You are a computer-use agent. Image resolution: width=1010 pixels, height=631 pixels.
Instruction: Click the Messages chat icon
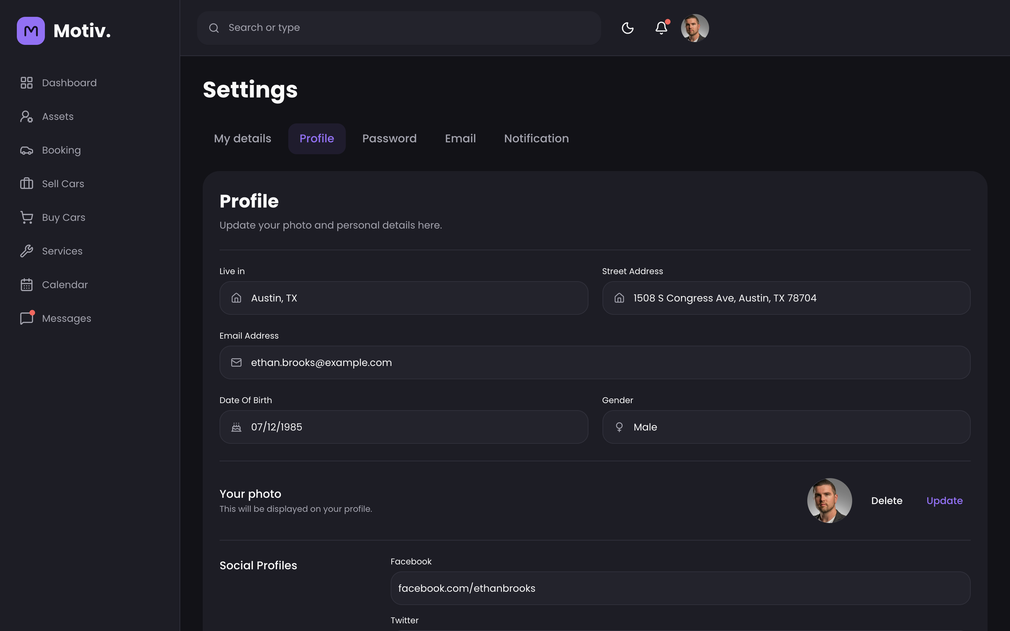tap(27, 318)
